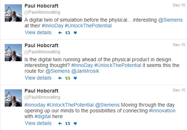Open @Siemens mention in the first tweet
Screen dimensions: 187x130
[170, 20]
